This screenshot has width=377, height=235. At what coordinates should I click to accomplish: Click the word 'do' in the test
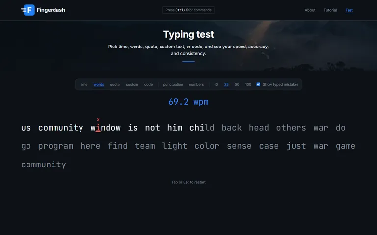click(x=341, y=128)
